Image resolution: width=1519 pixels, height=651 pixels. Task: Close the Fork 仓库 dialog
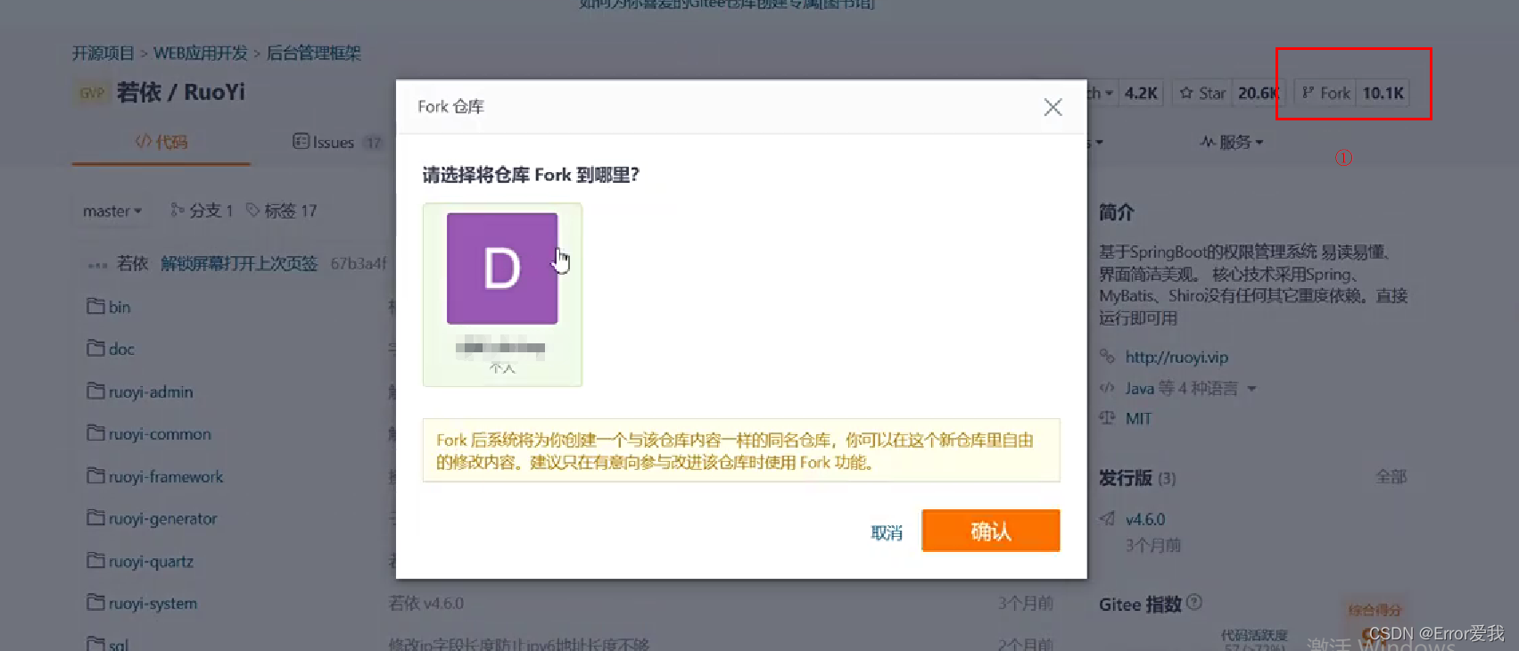(1053, 107)
